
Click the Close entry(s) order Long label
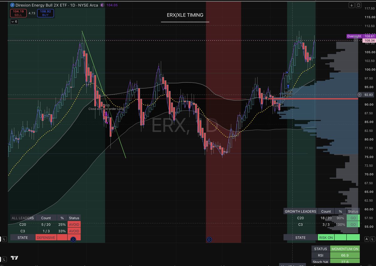[106, 109]
